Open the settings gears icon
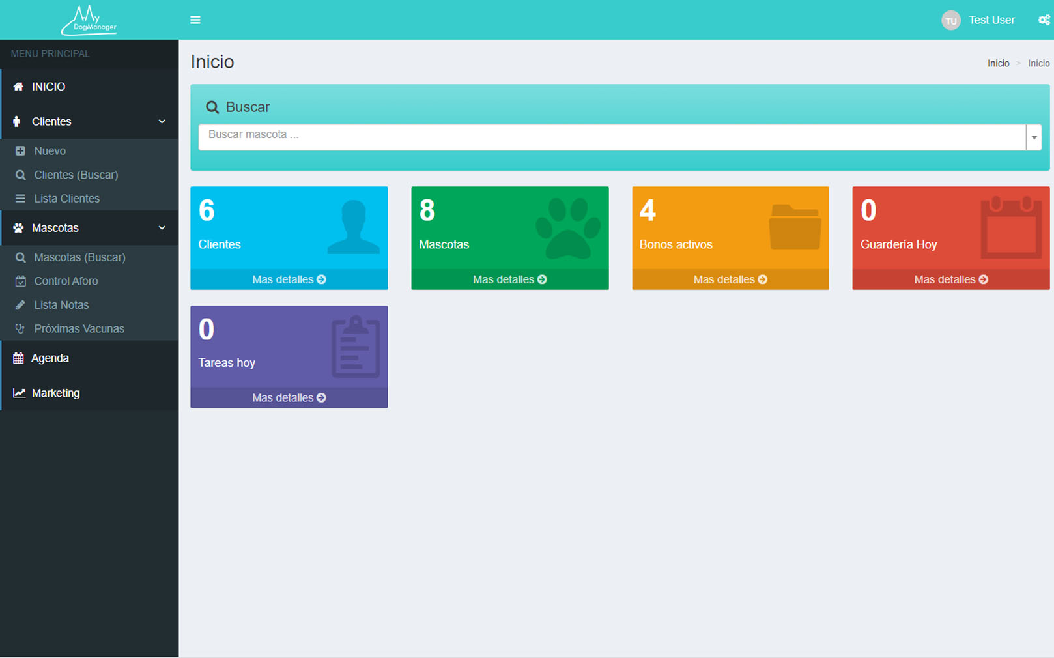 (1044, 20)
